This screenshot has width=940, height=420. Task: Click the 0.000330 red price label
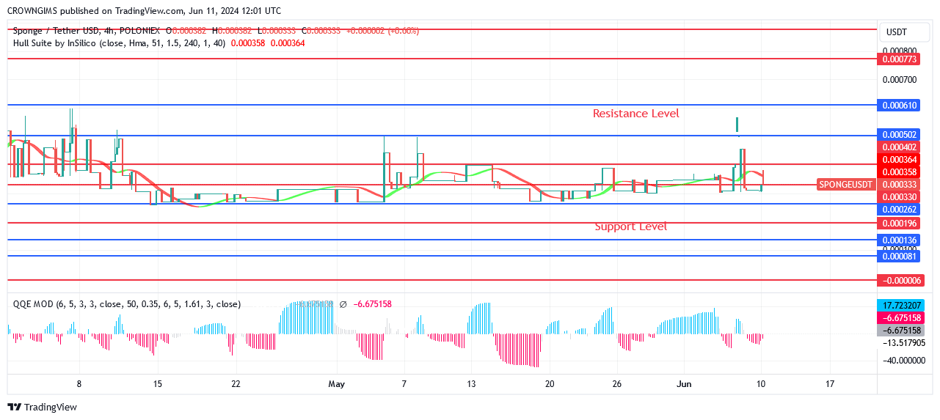pos(900,197)
